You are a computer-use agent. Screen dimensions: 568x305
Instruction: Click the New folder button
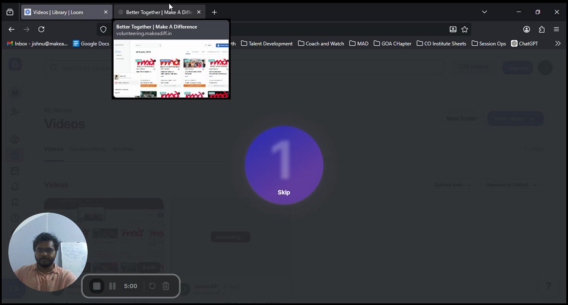462,119
